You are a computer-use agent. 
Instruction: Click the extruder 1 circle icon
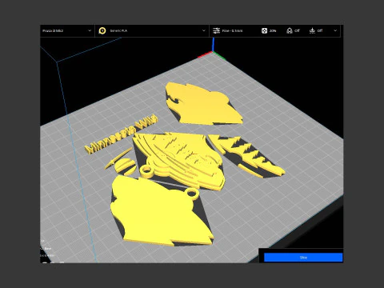click(102, 30)
